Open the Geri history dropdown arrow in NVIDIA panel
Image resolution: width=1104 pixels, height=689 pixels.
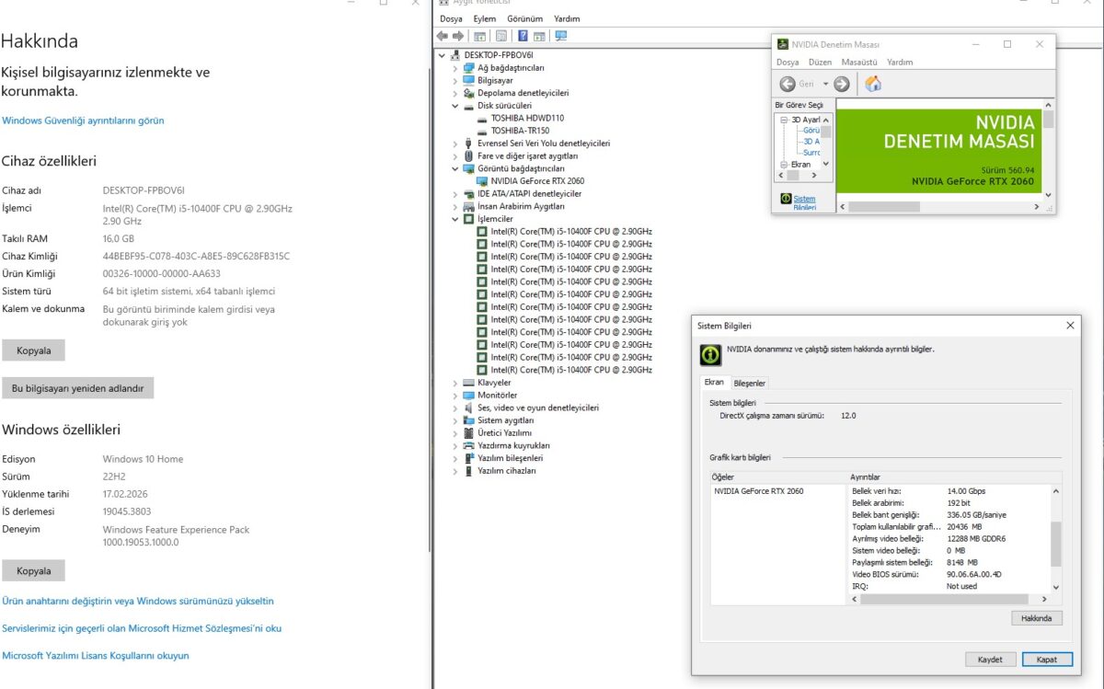(x=825, y=84)
